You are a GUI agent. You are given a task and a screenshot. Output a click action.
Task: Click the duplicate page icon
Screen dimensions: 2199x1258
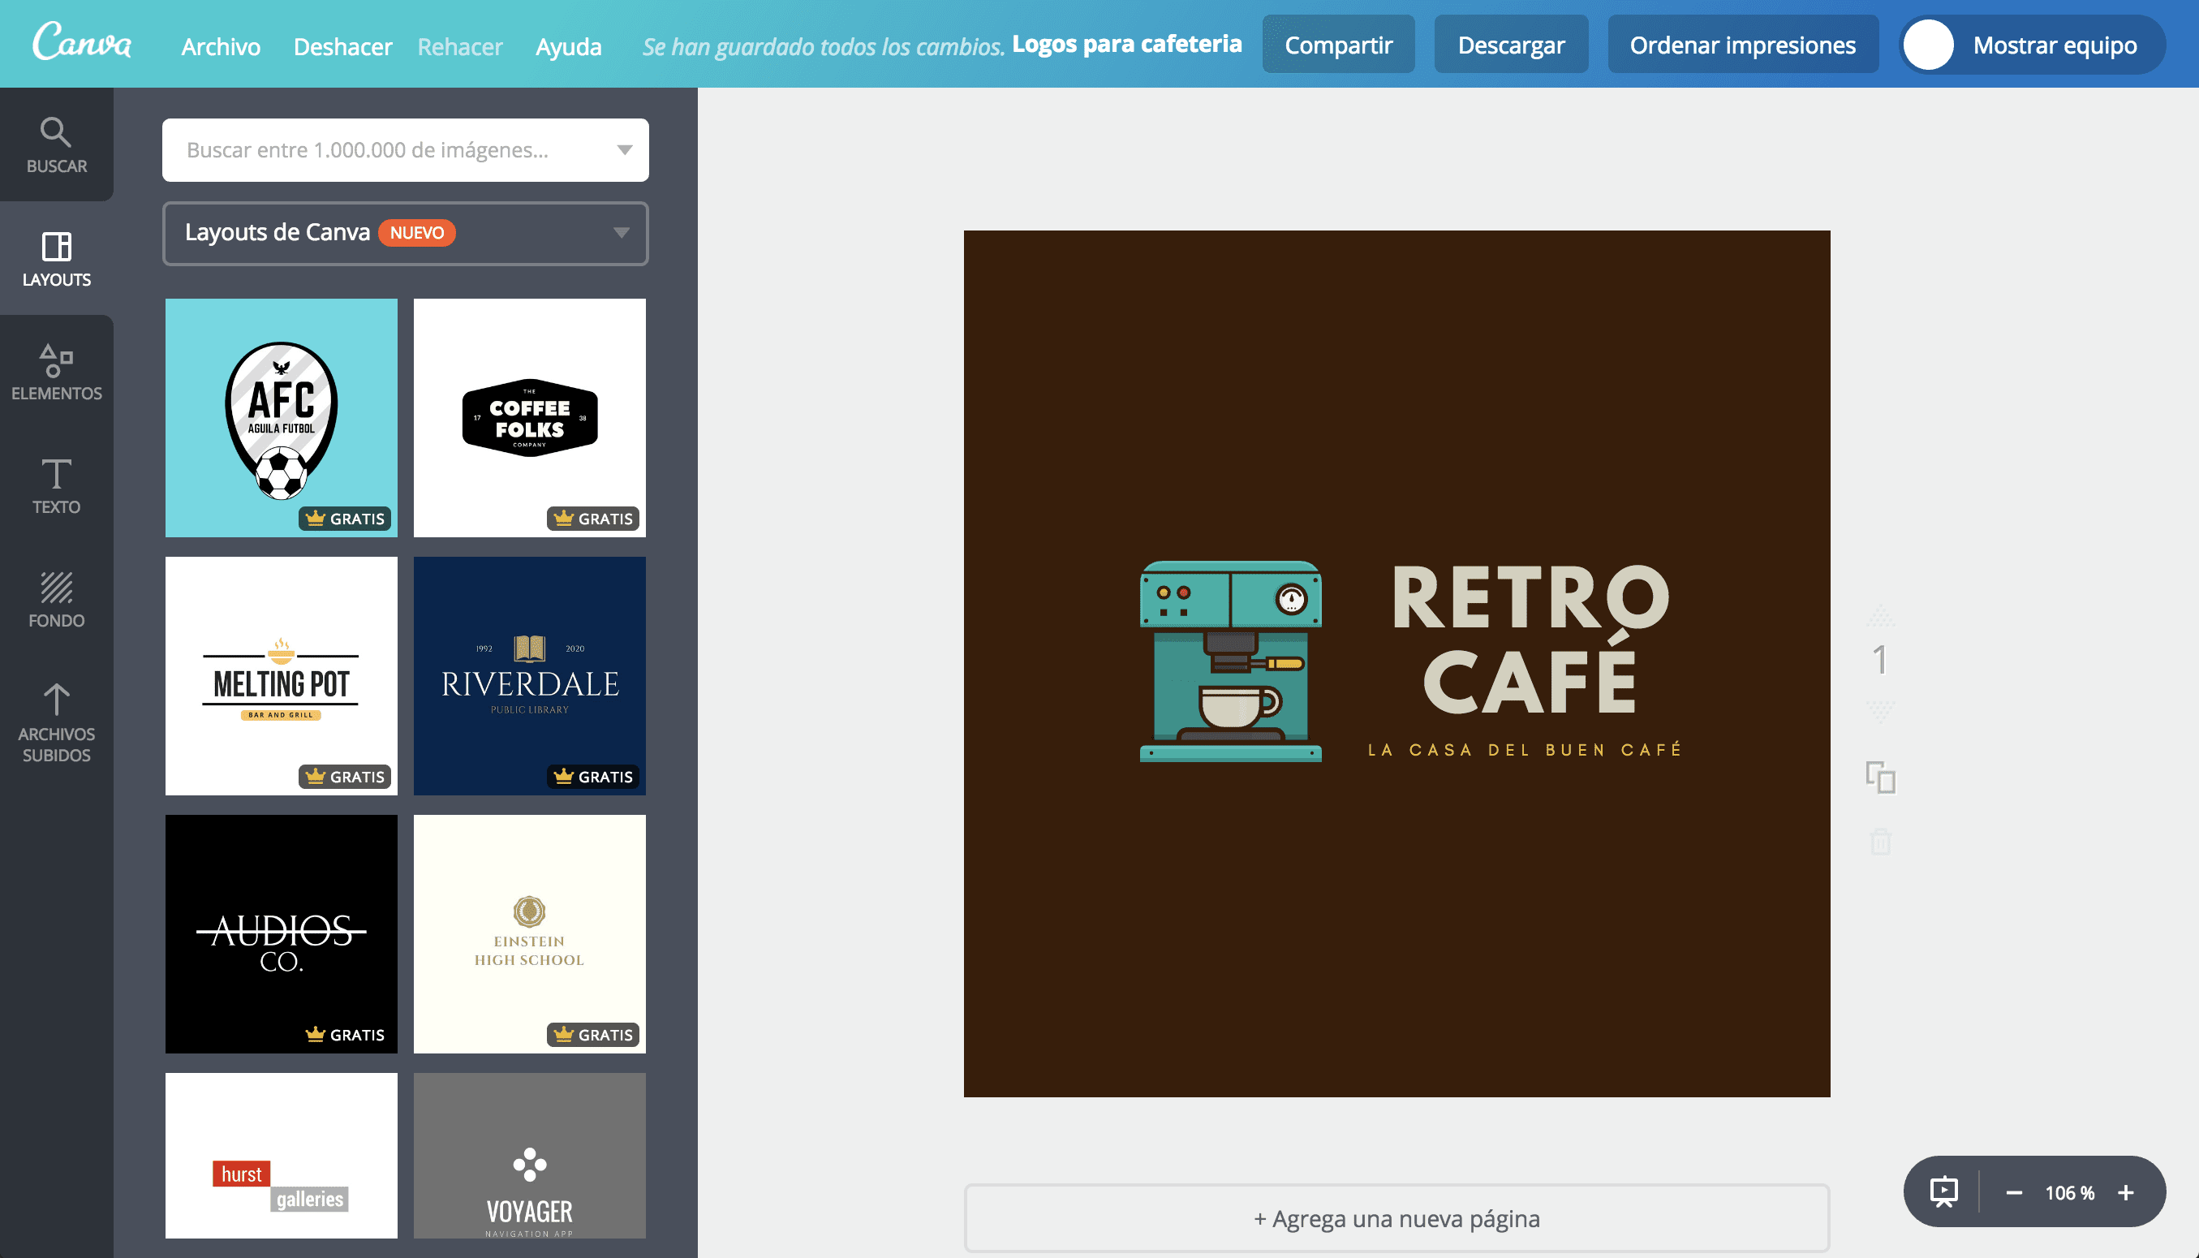(x=1880, y=777)
